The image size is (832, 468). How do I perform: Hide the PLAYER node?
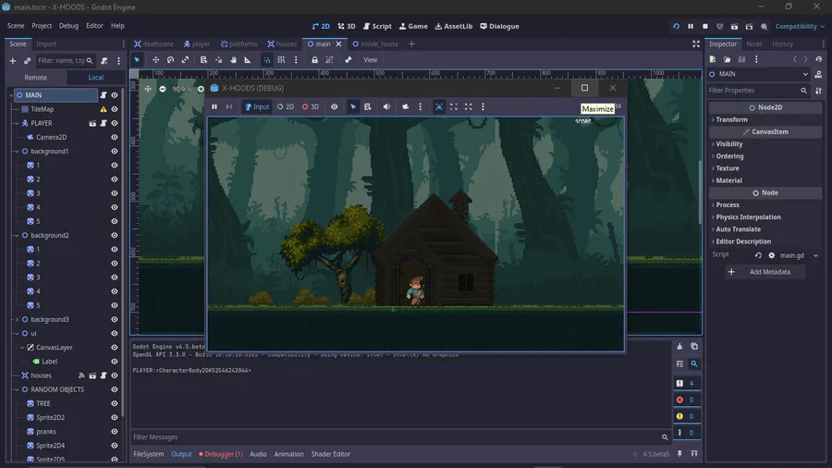pos(114,123)
